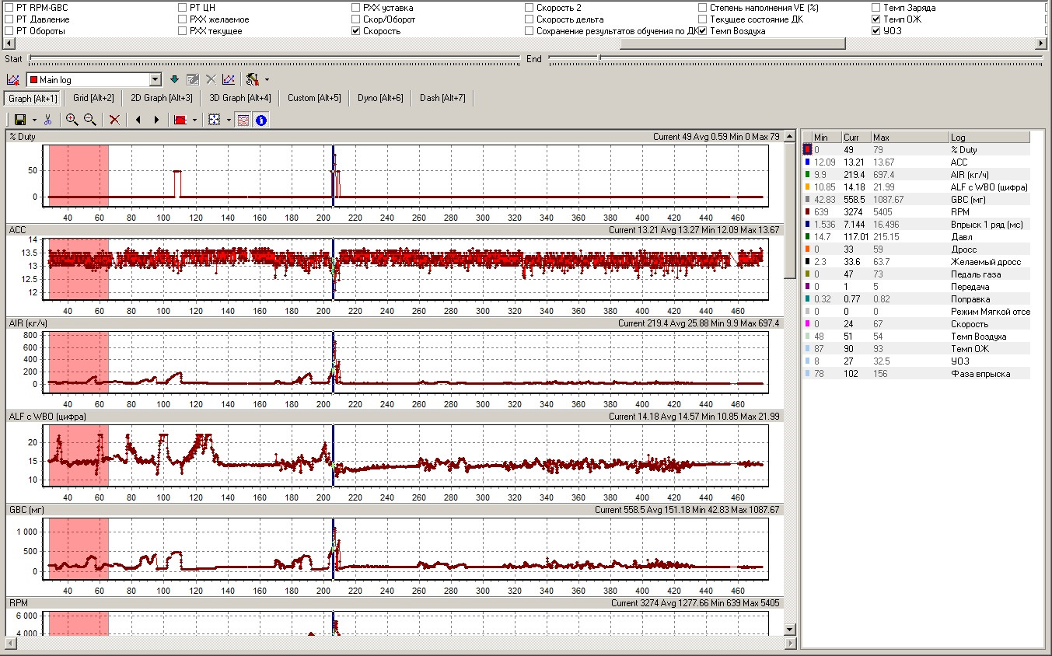Step right with the black arrow
The height and width of the screenshot is (656, 1052).
click(x=156, y=120)
